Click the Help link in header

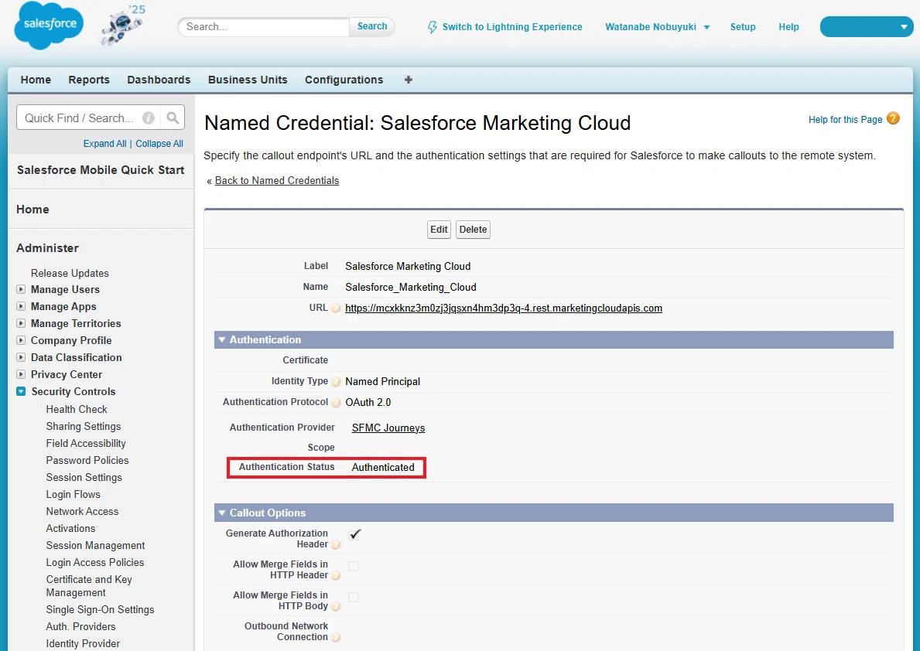pos(788,27)
